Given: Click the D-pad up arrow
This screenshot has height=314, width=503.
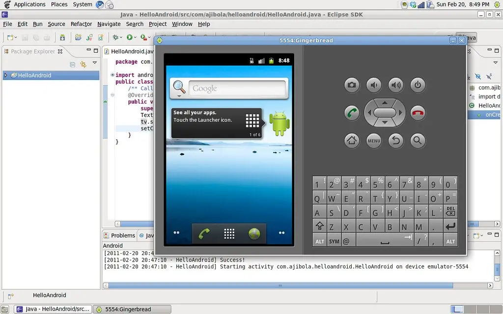Looking at the screenshot, I should tap(385, 103).
